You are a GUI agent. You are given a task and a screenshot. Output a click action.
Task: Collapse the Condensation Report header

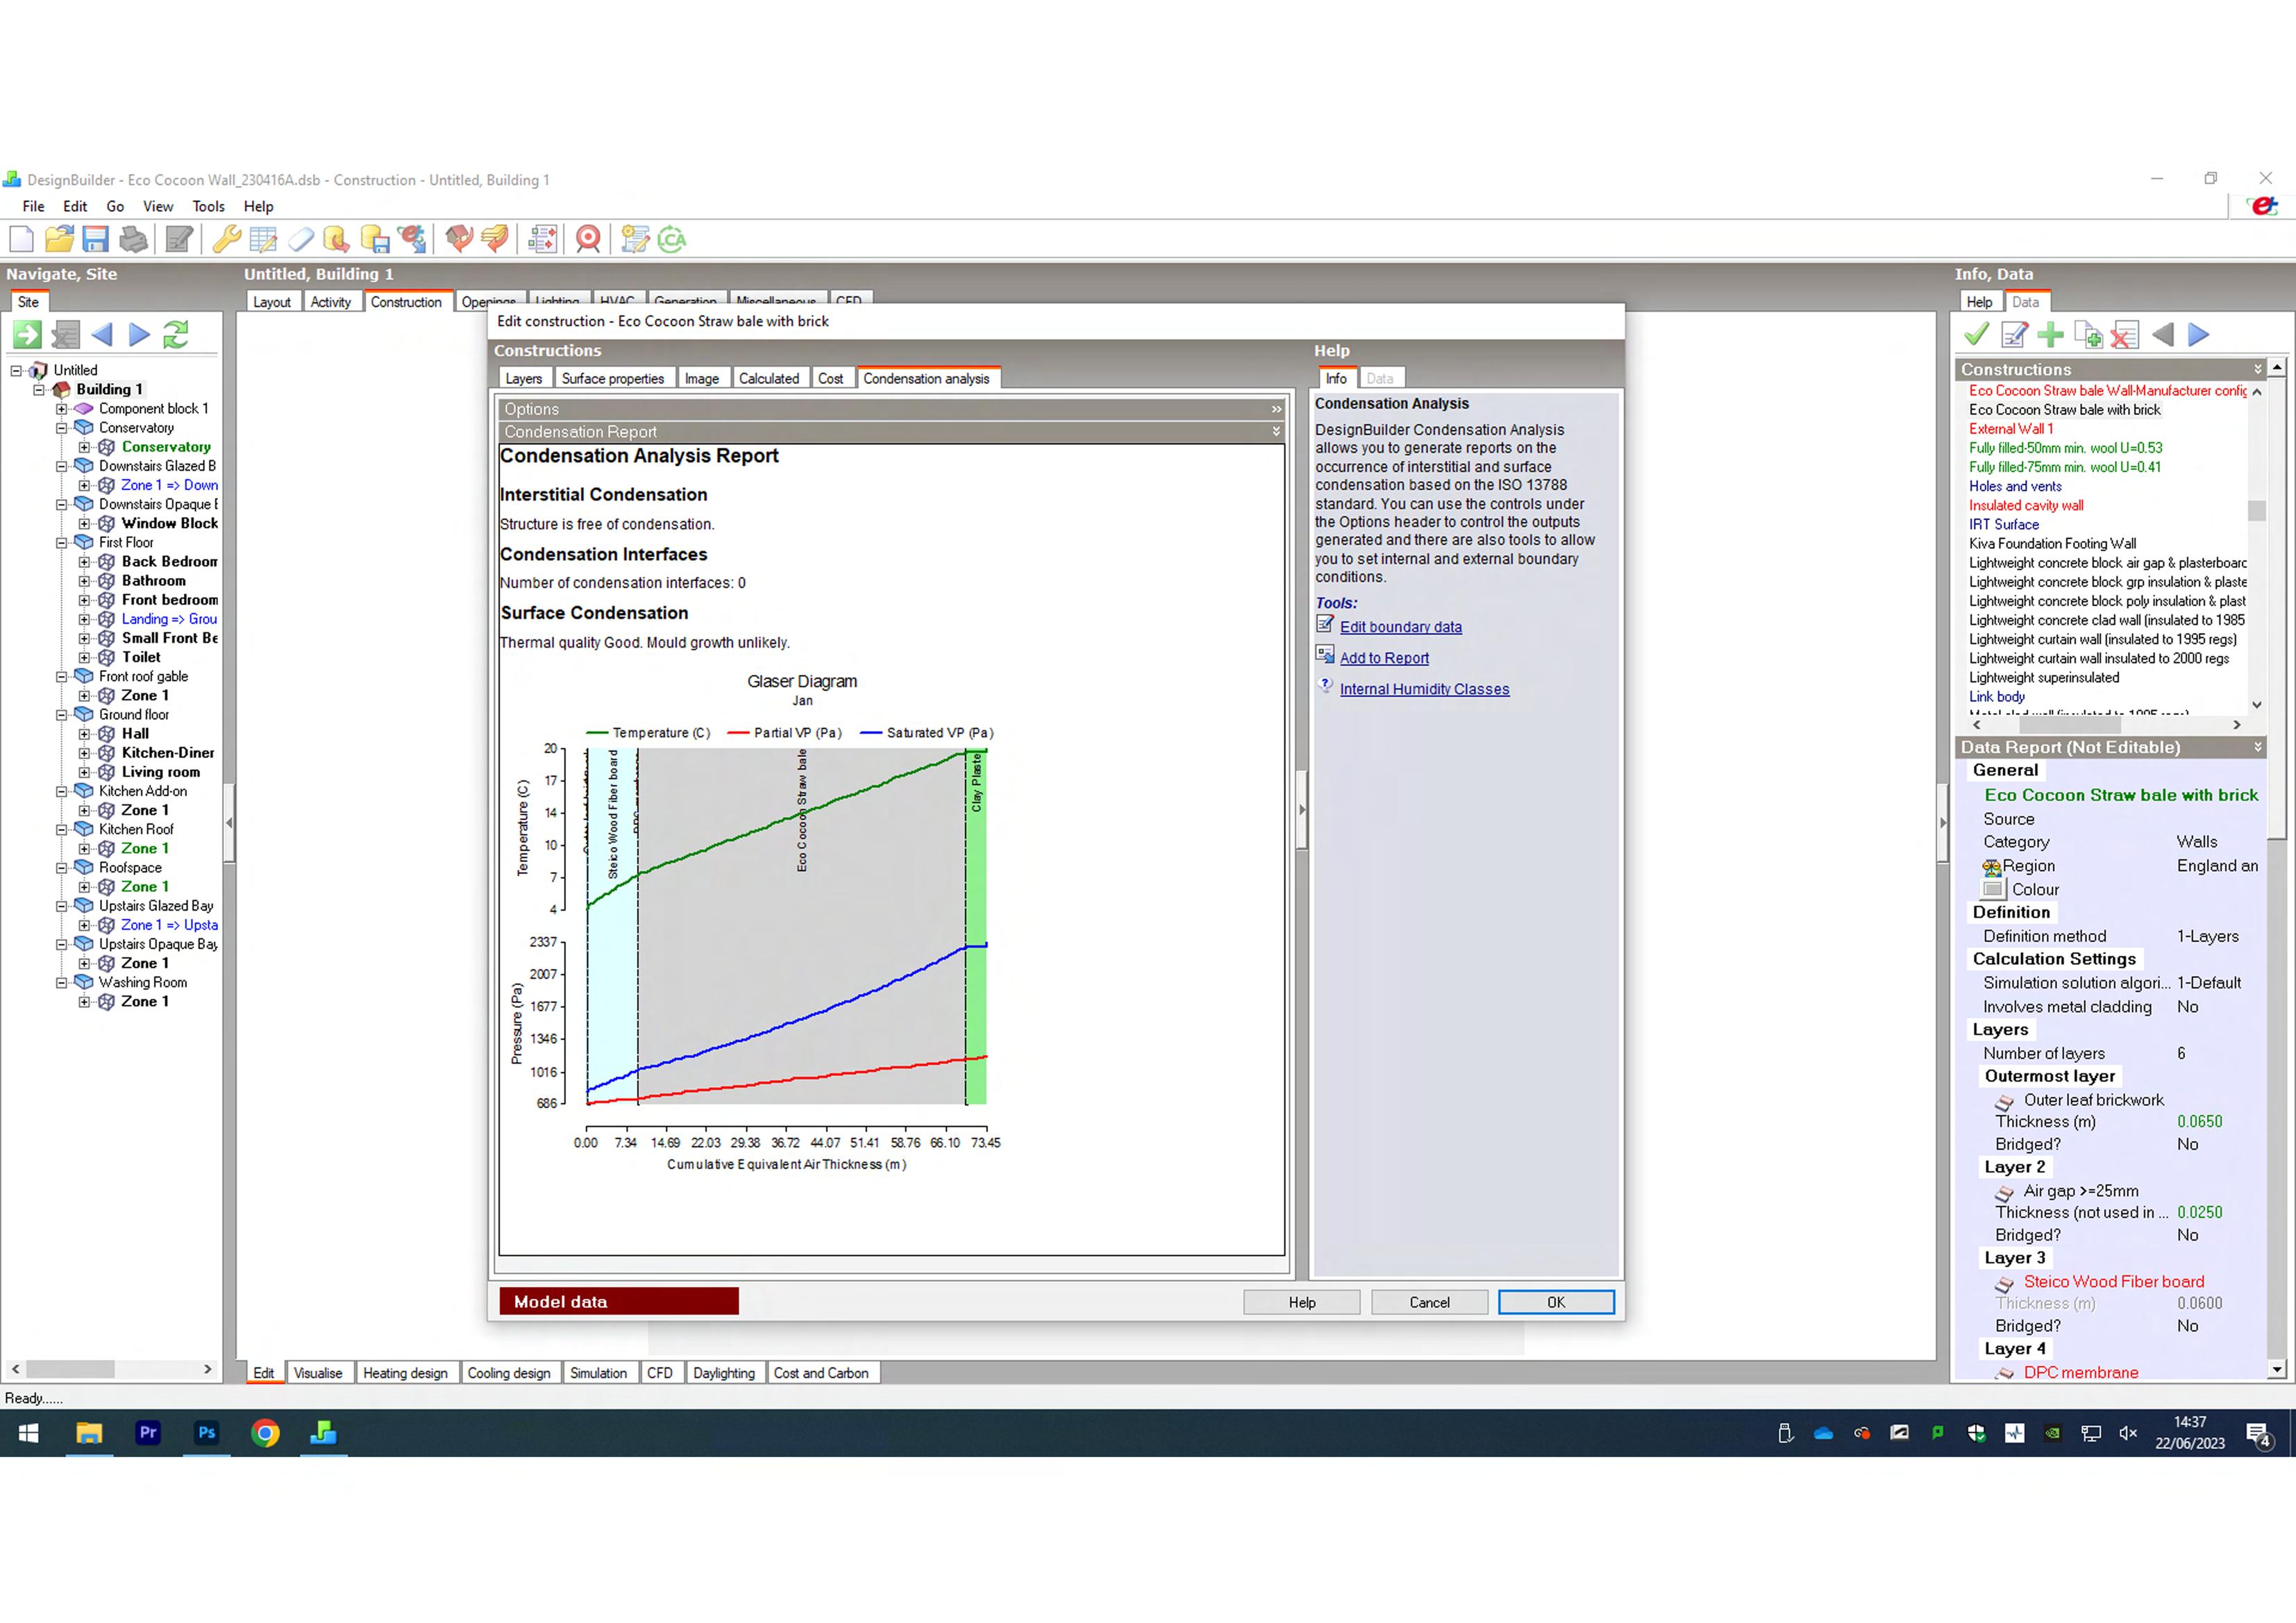(x=1276, y=432)
